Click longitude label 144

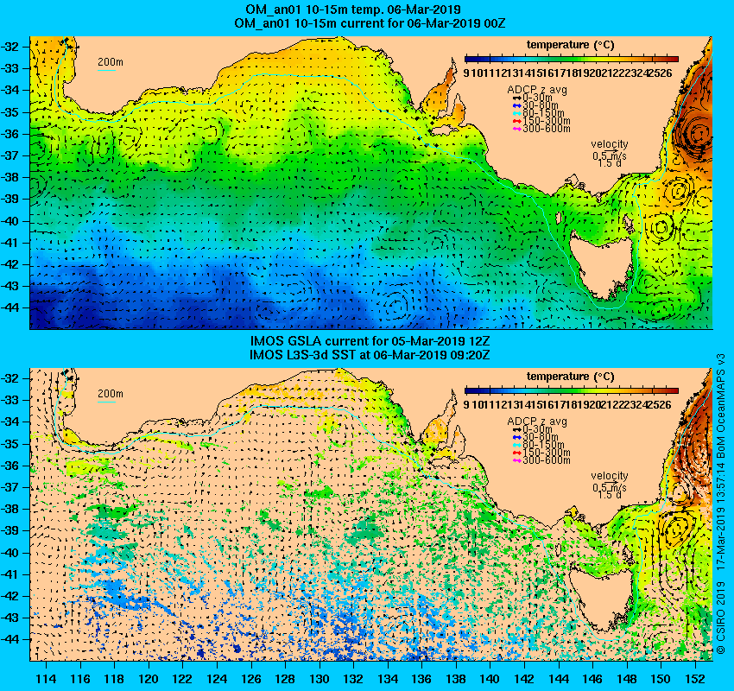point(559,679)
